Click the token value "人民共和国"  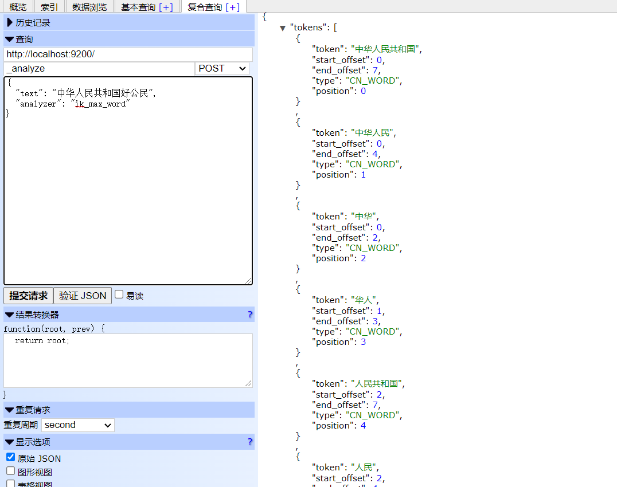[376, 384]
